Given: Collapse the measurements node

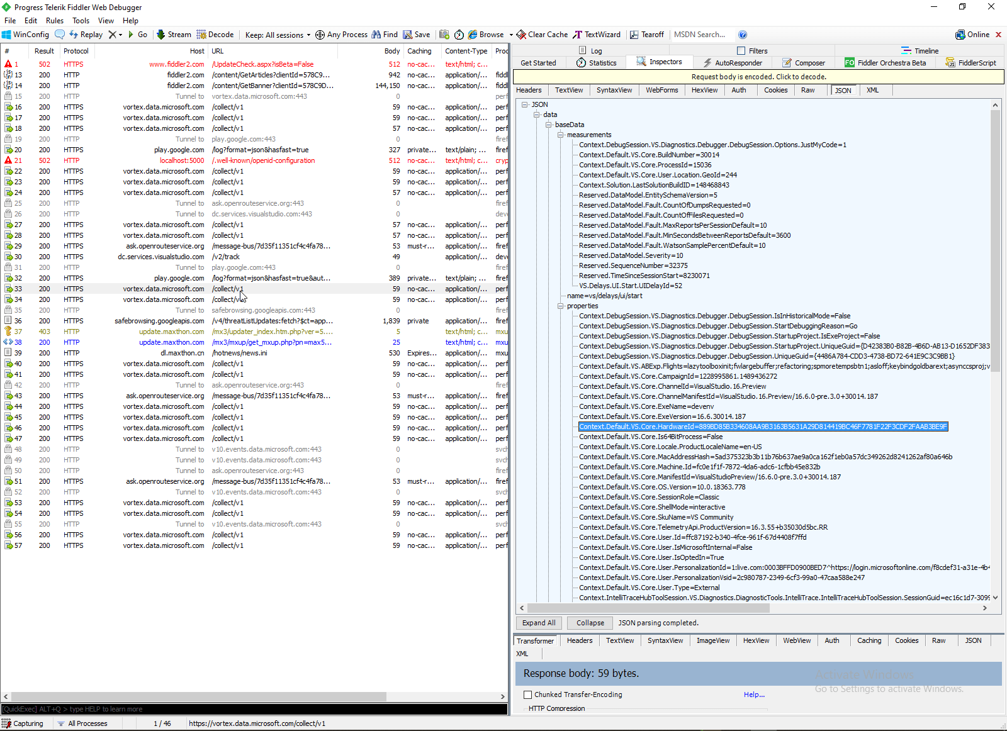Looking at the screenshot, I should coord(560,135).
